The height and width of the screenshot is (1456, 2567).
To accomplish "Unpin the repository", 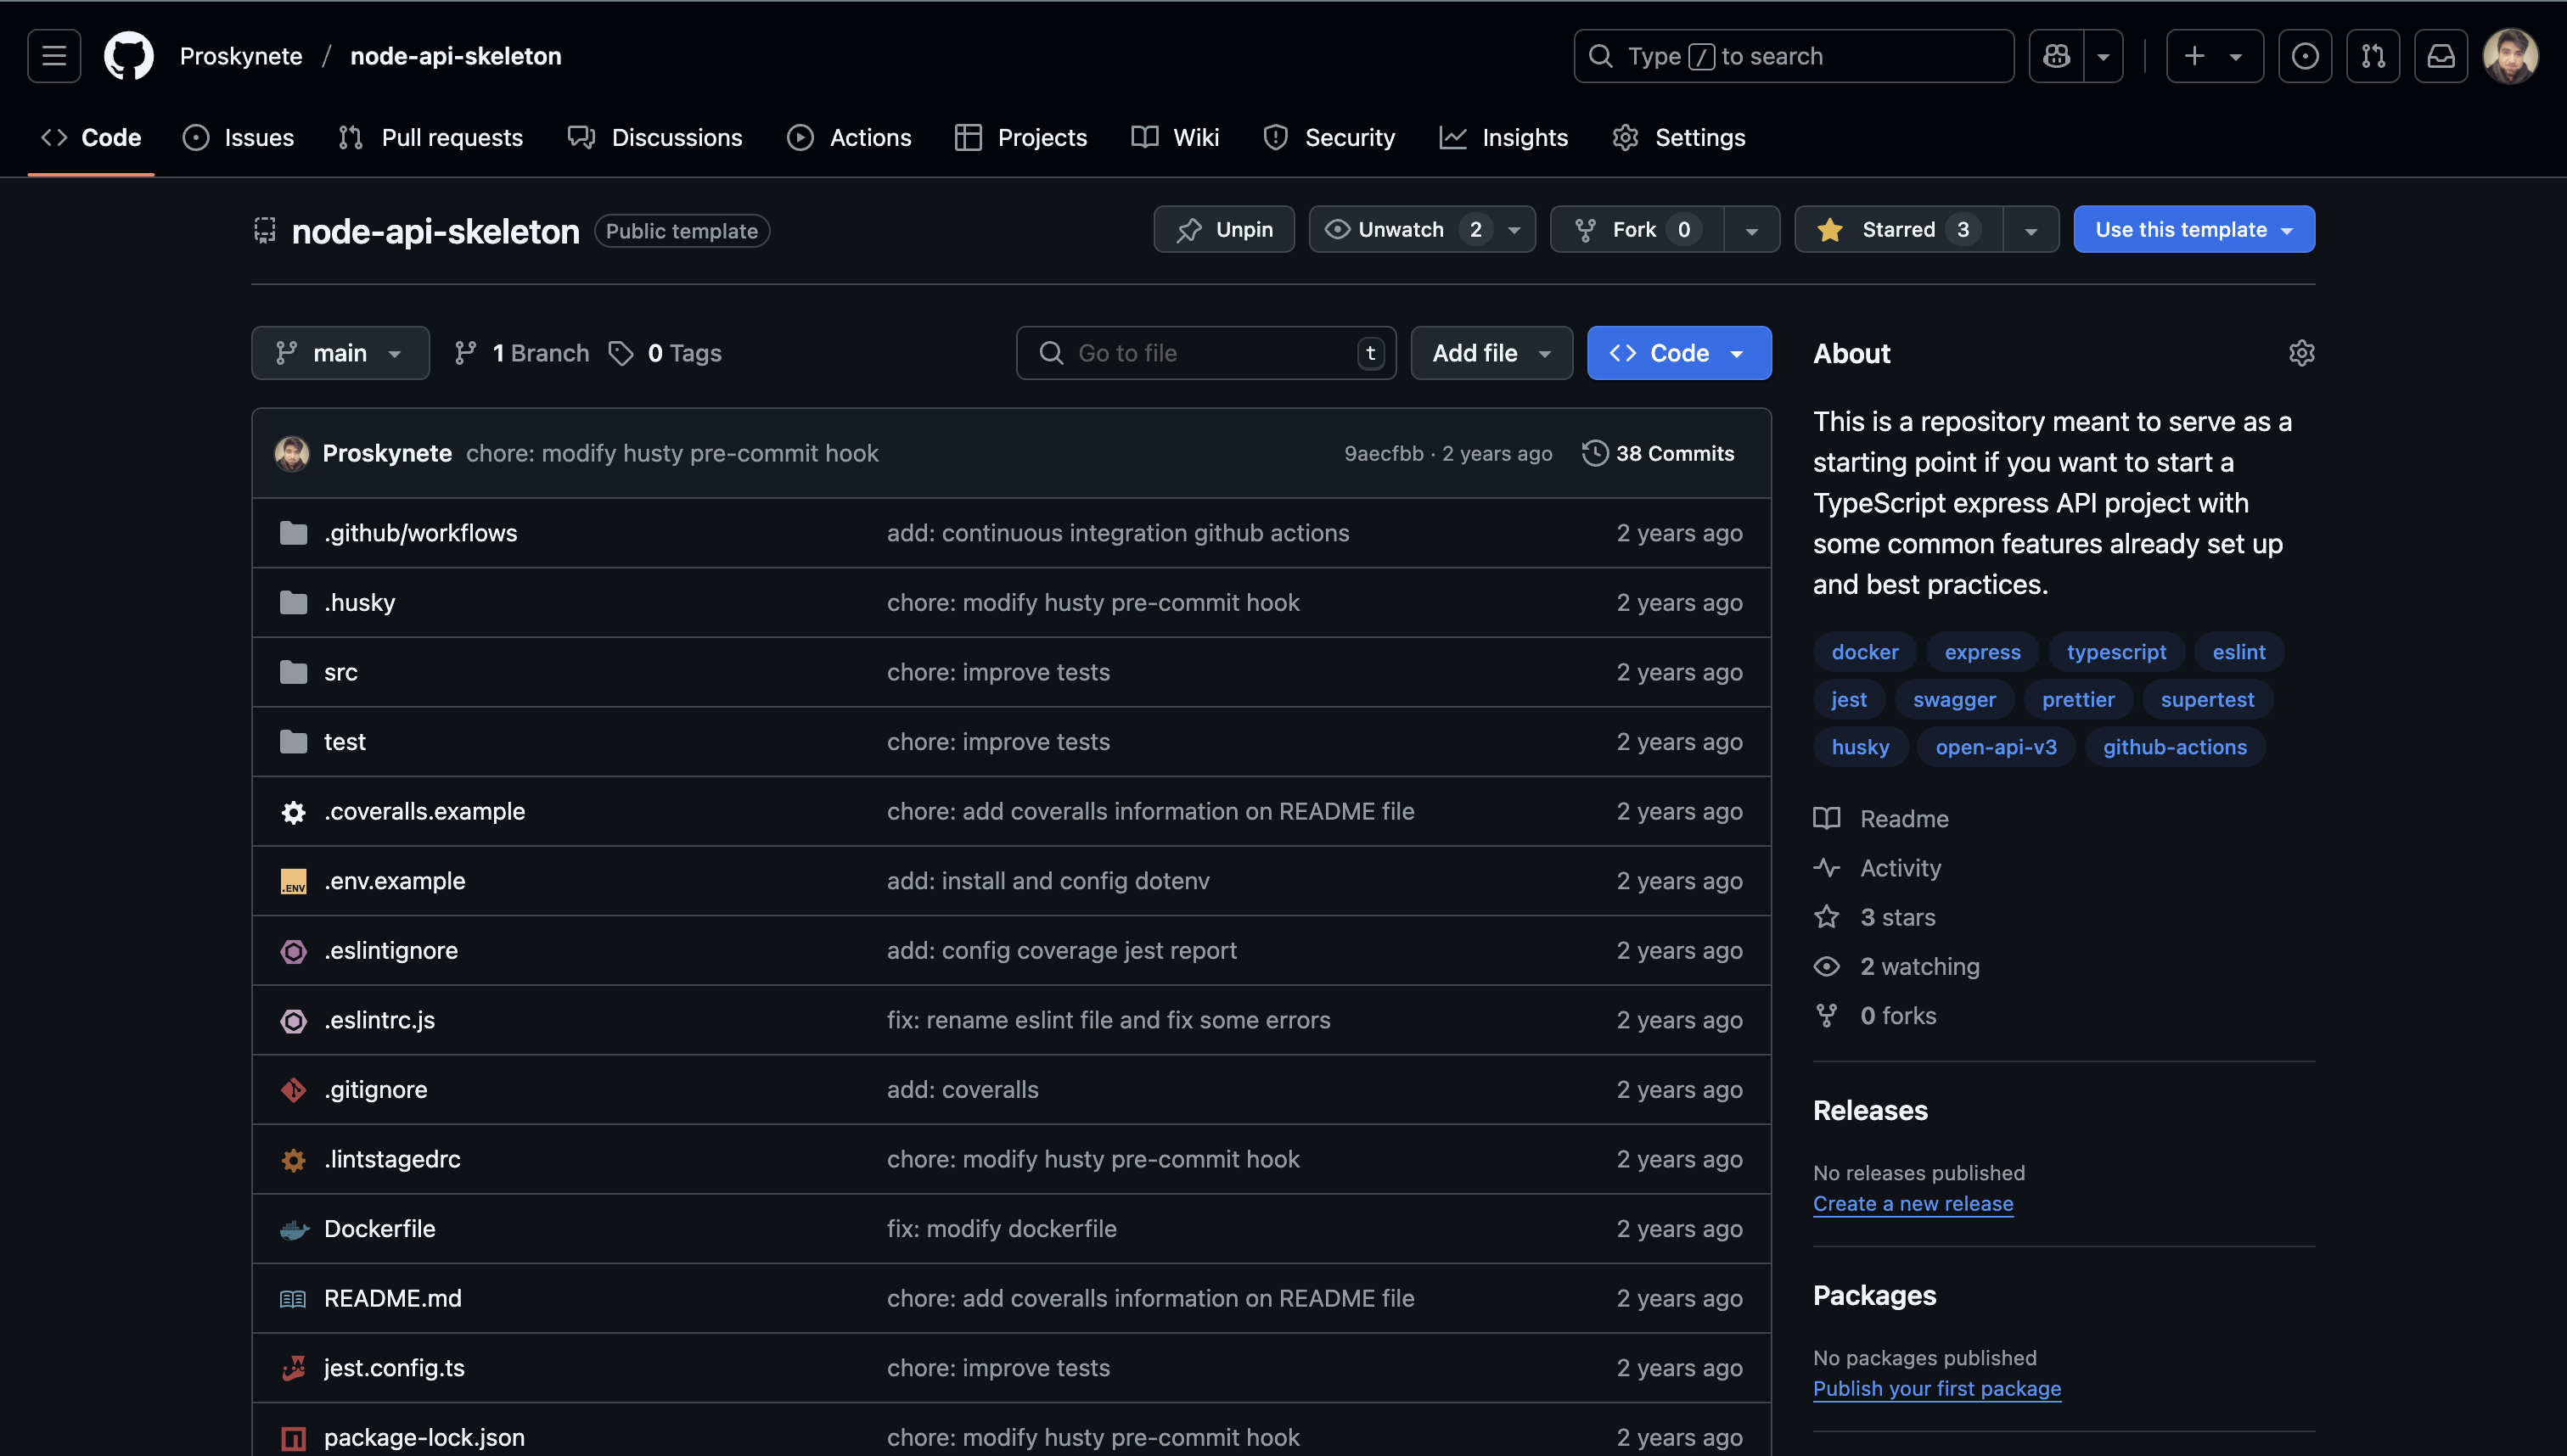I will point(1223,229).
